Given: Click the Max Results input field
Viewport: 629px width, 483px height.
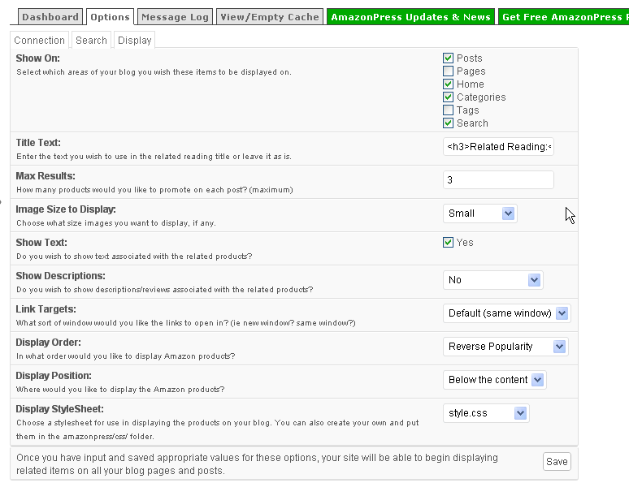Looking at the screenshot, I should (x=498, y=180).
